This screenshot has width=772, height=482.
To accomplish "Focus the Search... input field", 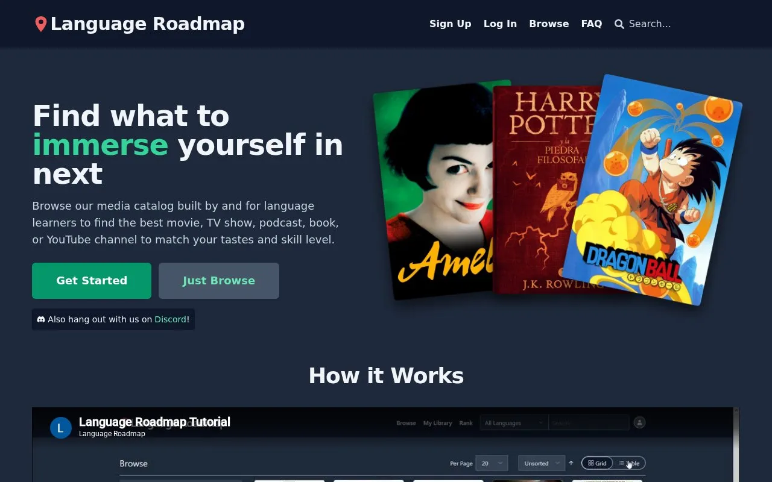I will (682, 24).
